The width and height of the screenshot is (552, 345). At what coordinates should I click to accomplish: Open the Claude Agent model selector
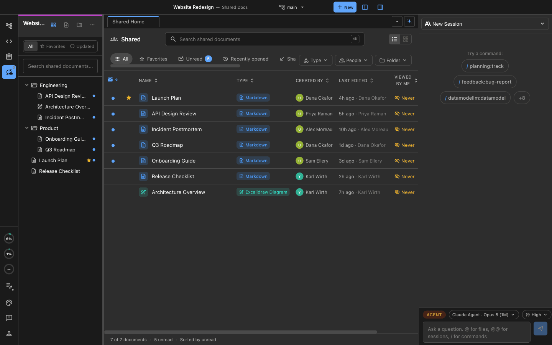pyautogui.click(x=484, y=315)
